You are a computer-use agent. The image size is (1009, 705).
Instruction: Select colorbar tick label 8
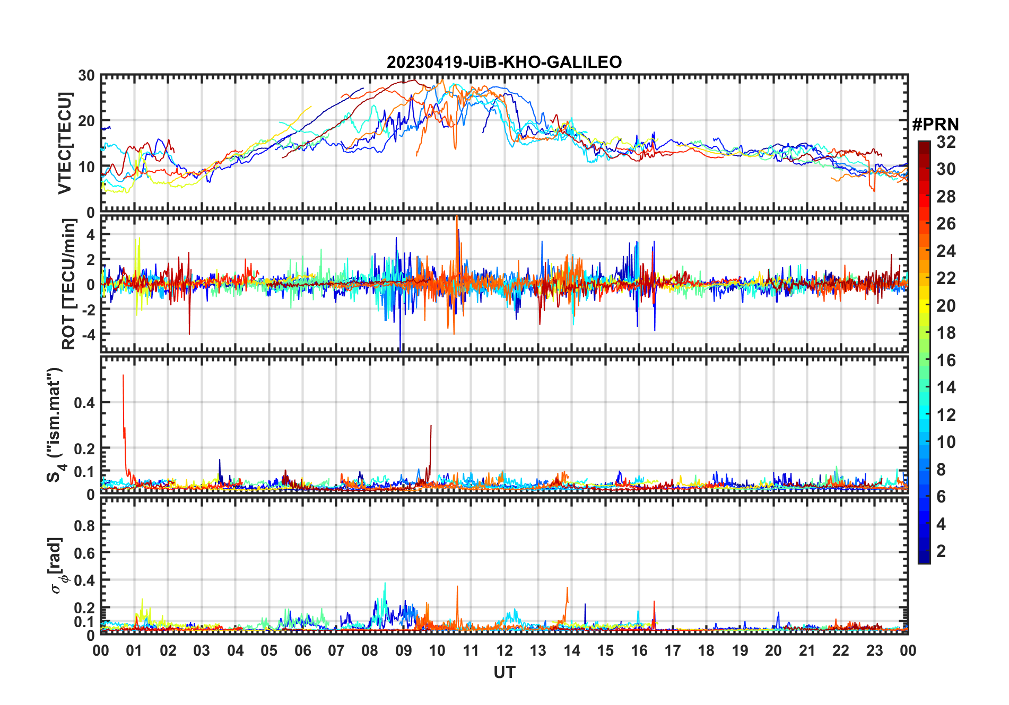tap(941, 469)
